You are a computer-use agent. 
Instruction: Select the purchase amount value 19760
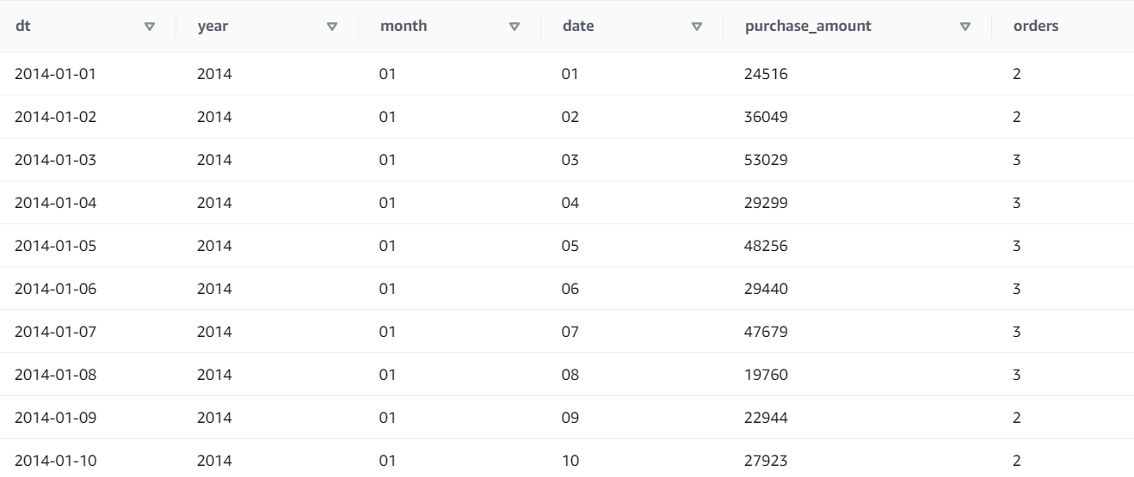click(766, 375)
